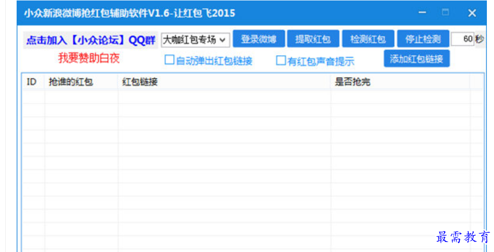
Task: Stop checking with the 停止检测 button
Action: pos(423,39)
